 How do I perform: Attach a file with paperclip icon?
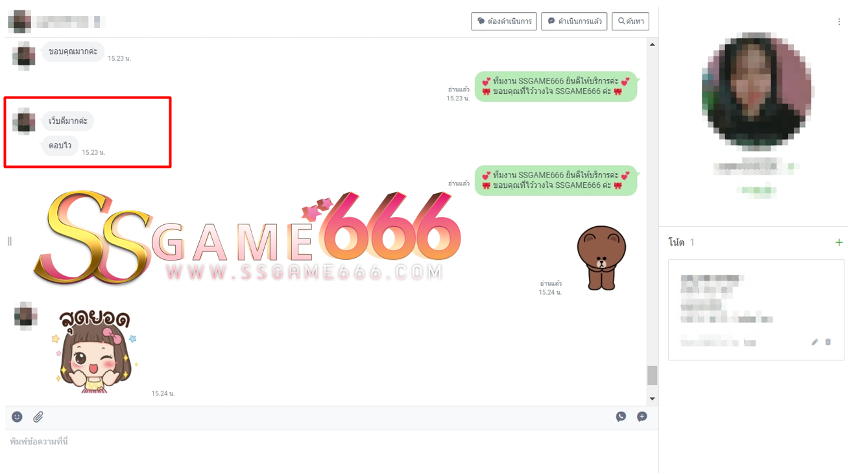pos(38,417)
